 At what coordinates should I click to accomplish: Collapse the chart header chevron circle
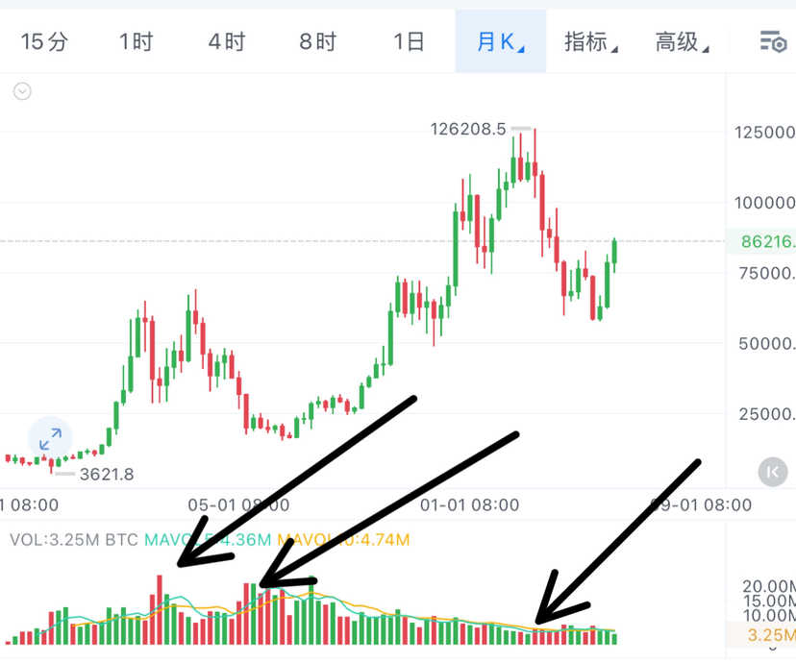(22, 91)
